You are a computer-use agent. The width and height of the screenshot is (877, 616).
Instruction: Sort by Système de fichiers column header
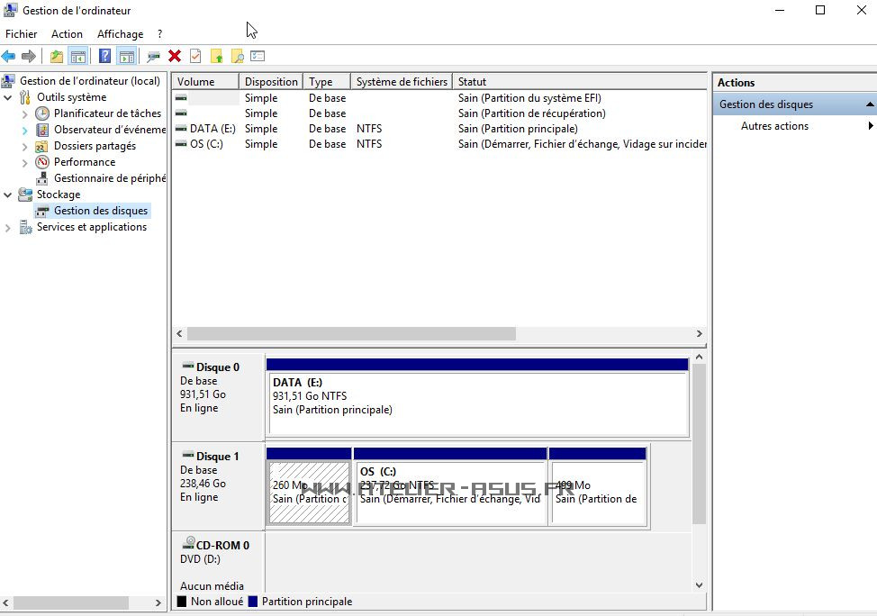401,82
